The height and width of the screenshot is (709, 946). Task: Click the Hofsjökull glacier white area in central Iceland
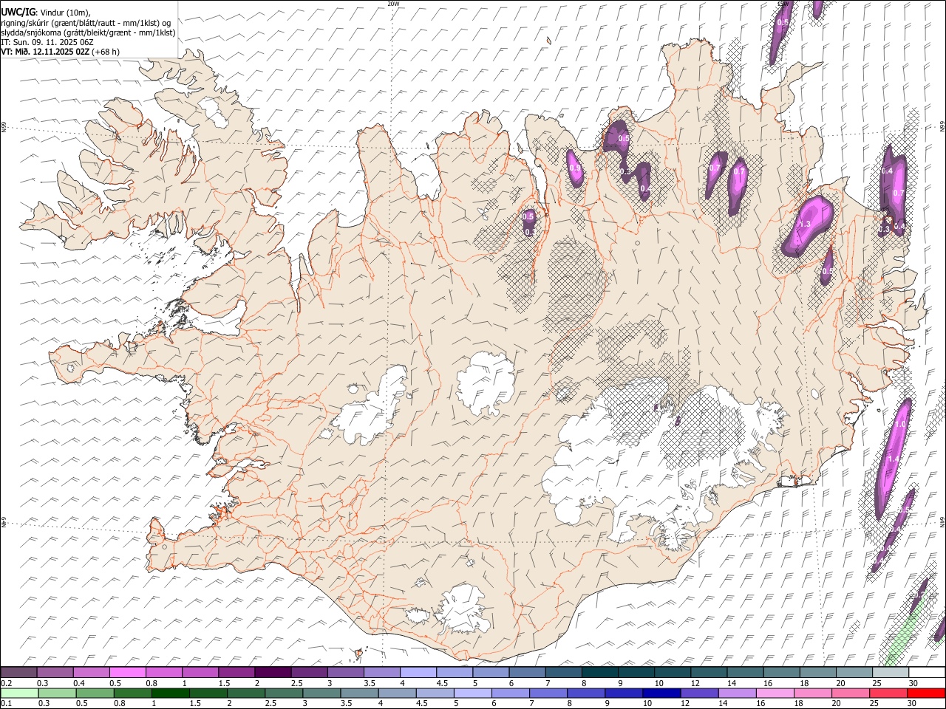pos(486,384)
